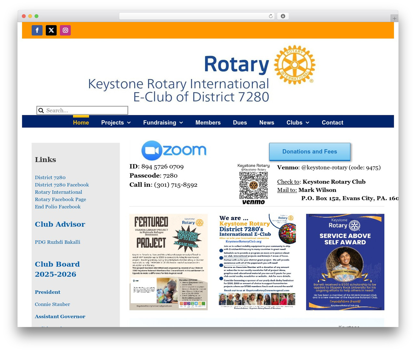The width and height of the screenshot is (416, 352).
Task: Visit the Rotary International link
Action: (58, 192)
